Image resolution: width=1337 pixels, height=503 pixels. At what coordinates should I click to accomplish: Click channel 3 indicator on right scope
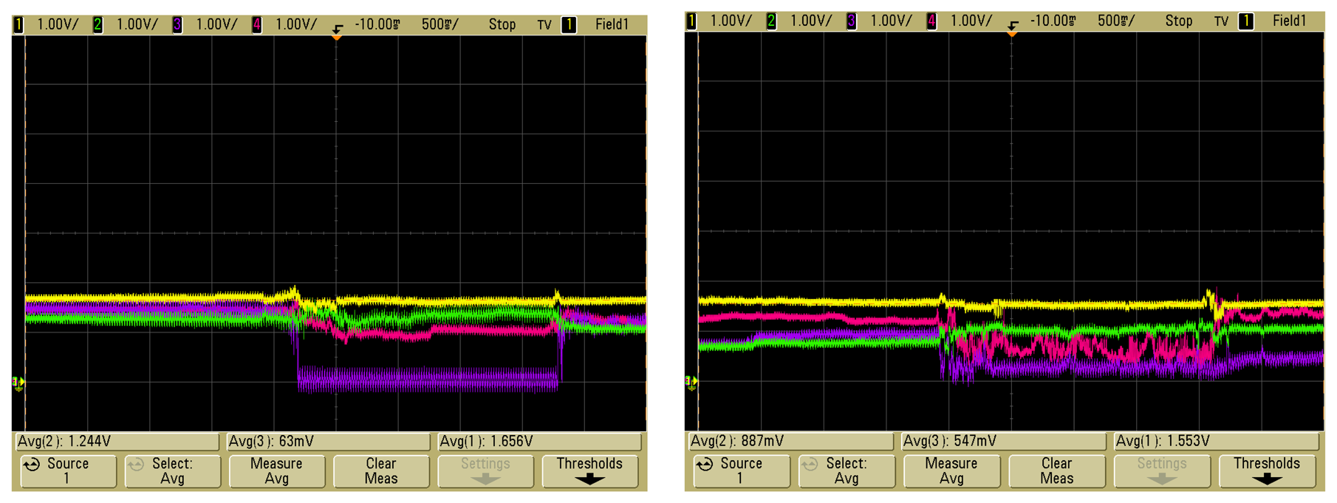coord(851,21)
